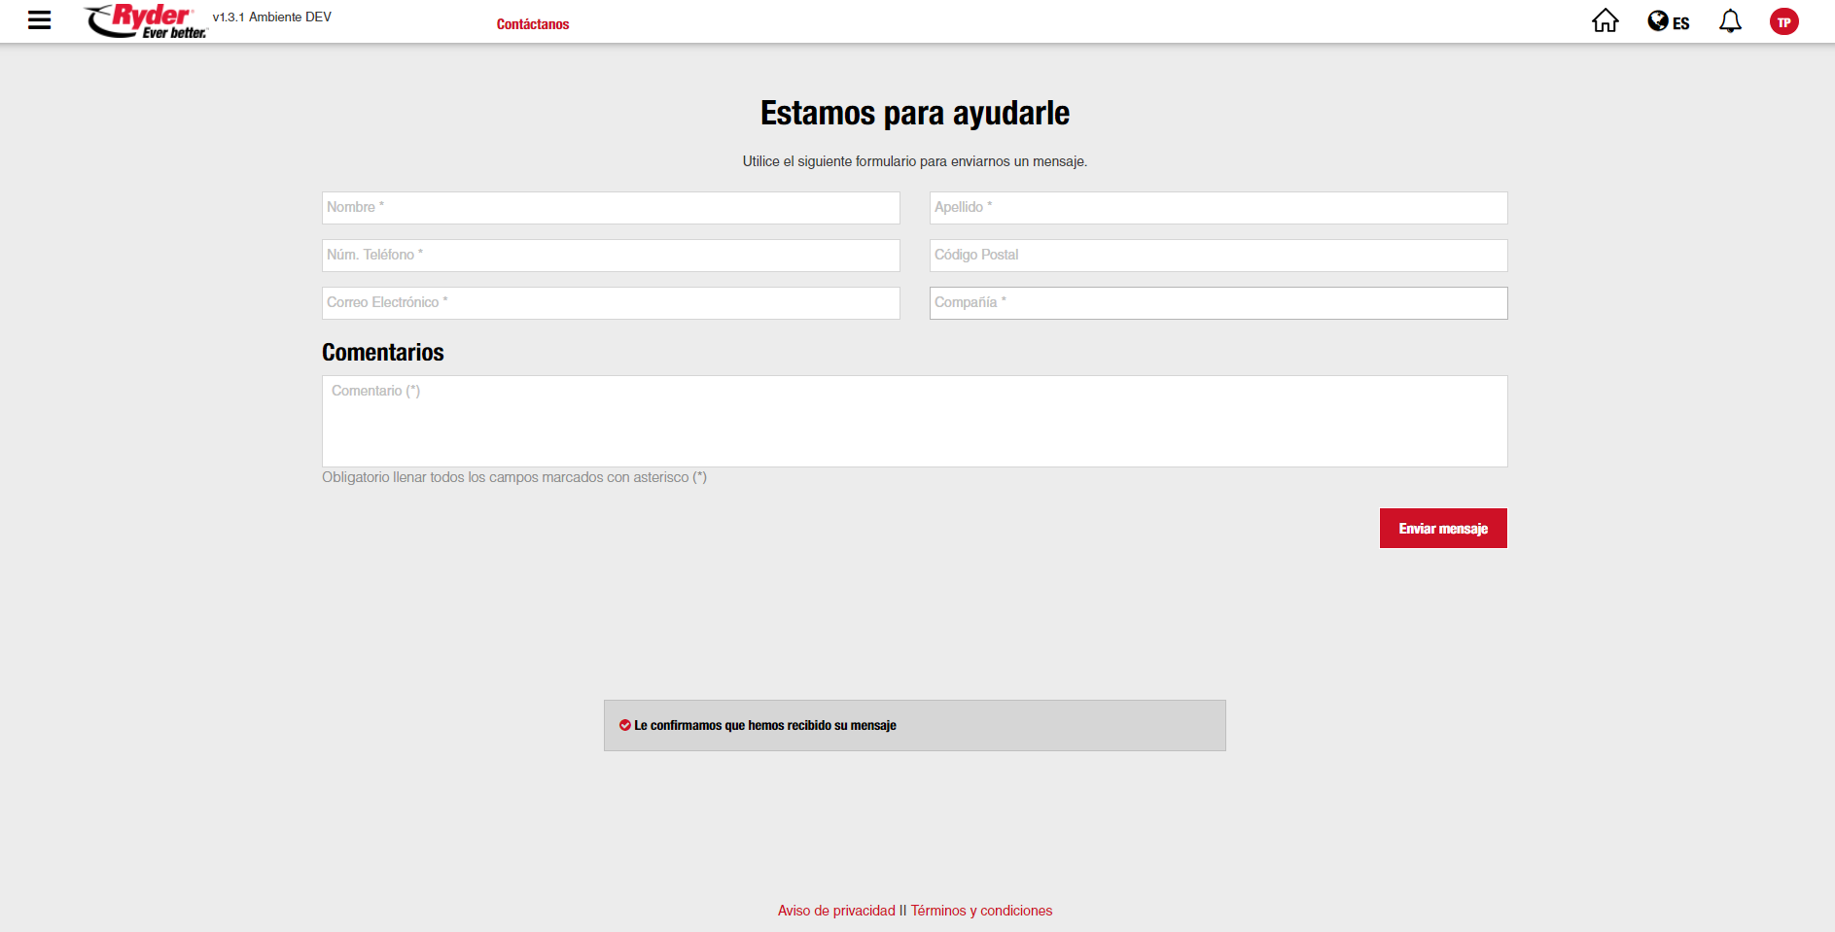Click the confirmation message banner
This screenshot has height=932, width=1835.
click(914, 725)
